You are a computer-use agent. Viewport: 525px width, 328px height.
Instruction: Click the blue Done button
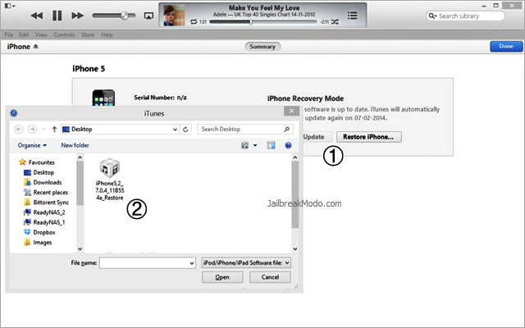(506, 46)
